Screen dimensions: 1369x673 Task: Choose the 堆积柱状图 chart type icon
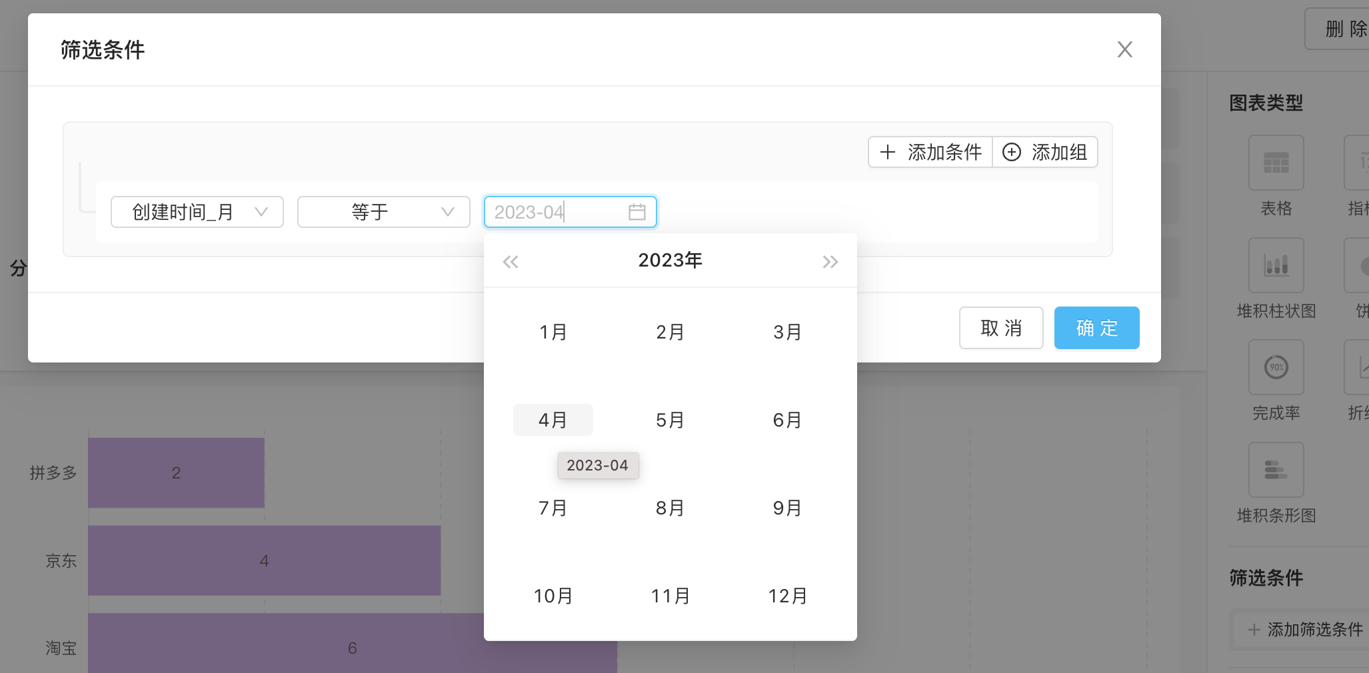pyautogui.click(x=1276, y=265)
